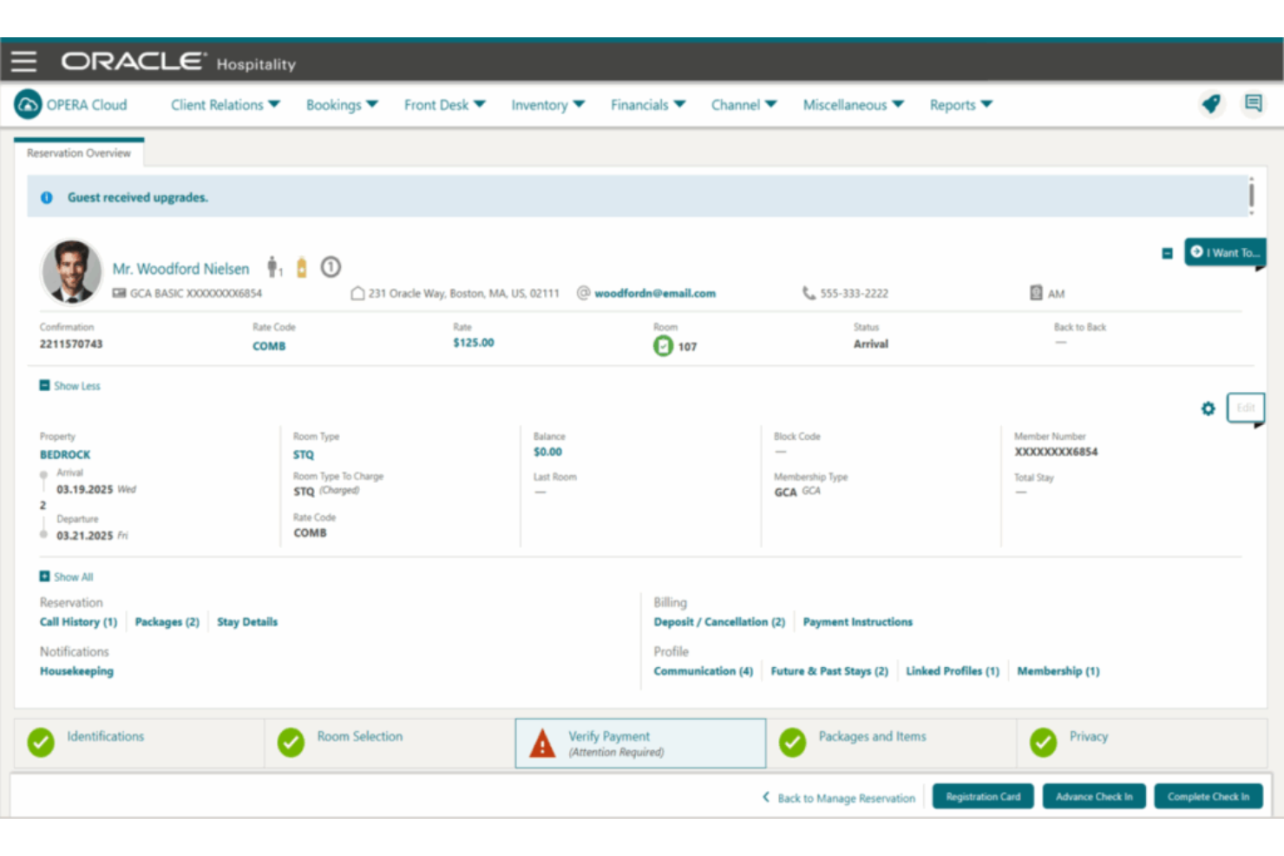Open the BEDROCK property link
Viewport: 1284px width, 856px height.
click(65, 454)
